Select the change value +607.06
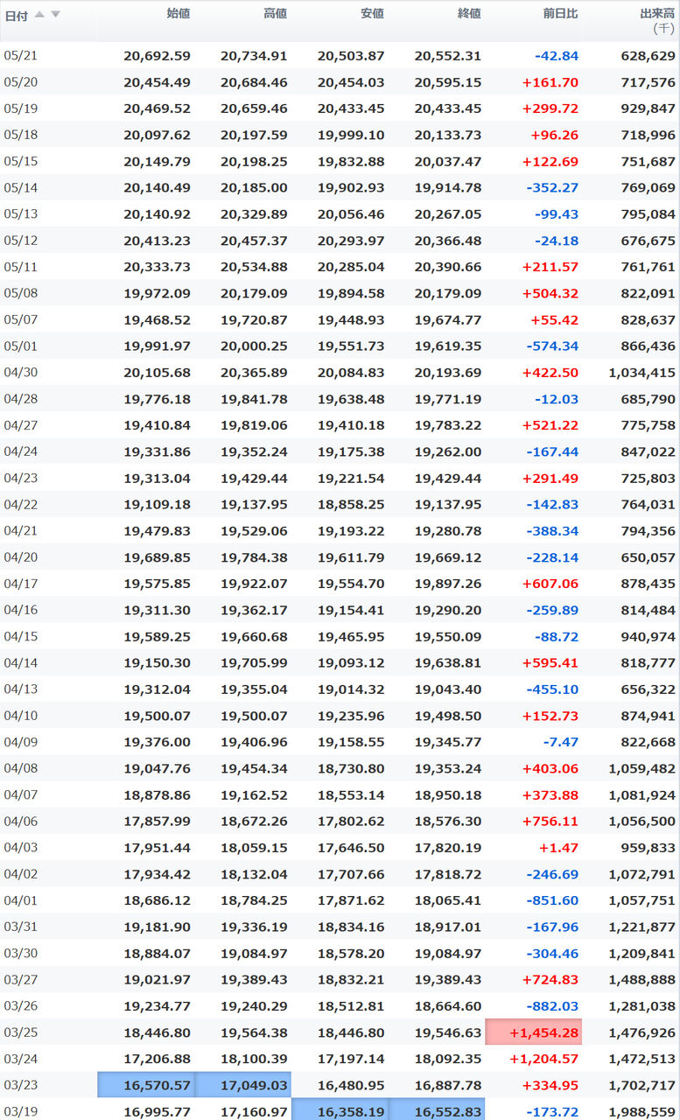This screenshot has width=680, height=1120. (x=550, y=583)
